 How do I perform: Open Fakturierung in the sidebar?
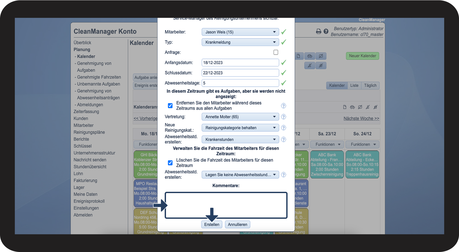pyautogui.click(x=85, y=180)
